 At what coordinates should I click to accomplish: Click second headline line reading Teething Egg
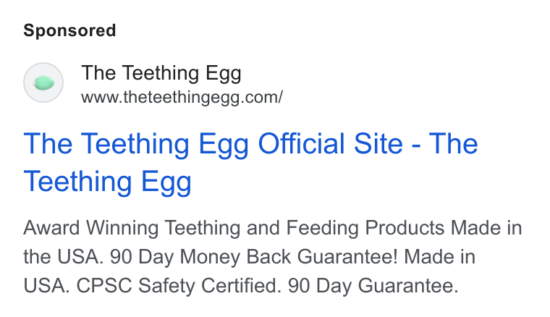(x=107, y=182)
